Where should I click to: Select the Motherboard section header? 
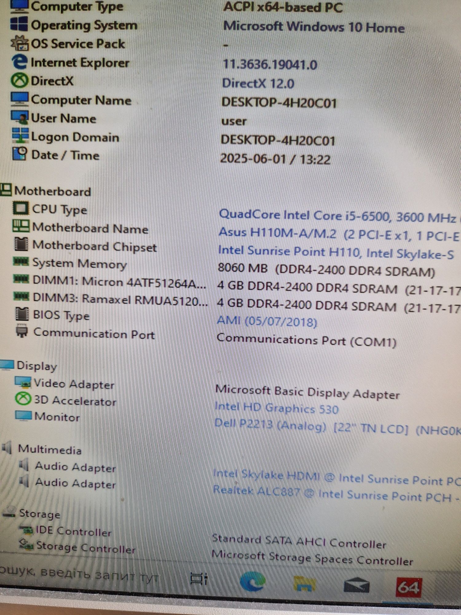point(53,191)
